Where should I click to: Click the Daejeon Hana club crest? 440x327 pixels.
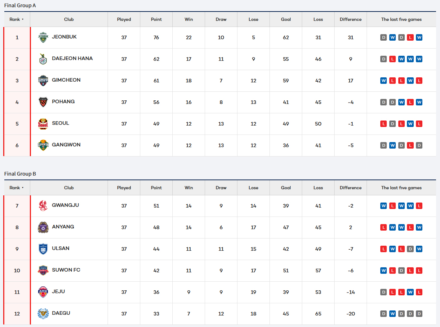coord(43,59)
